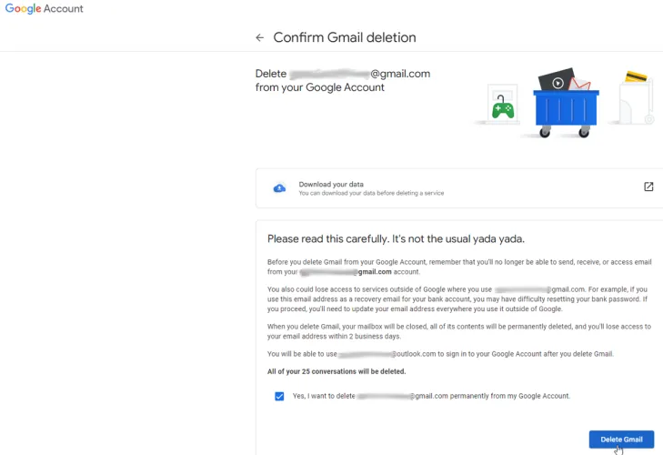Click the back arrow beside Confirm Gmail deletion
The image size is (663, 455).
260,38
